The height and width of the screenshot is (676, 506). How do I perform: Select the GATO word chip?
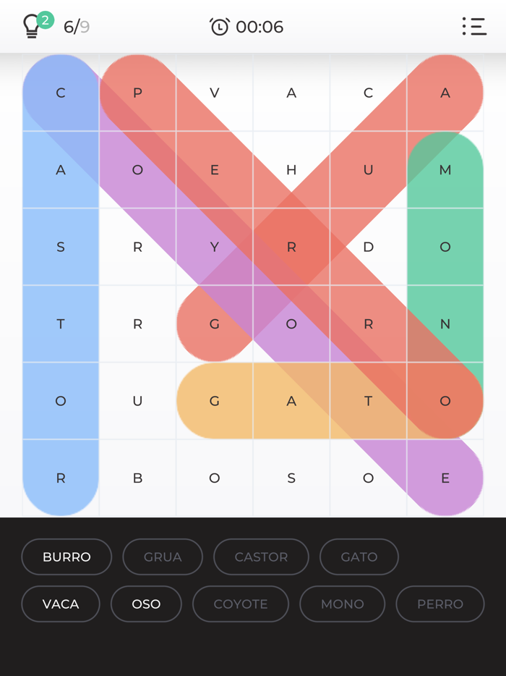coord(359,557)
